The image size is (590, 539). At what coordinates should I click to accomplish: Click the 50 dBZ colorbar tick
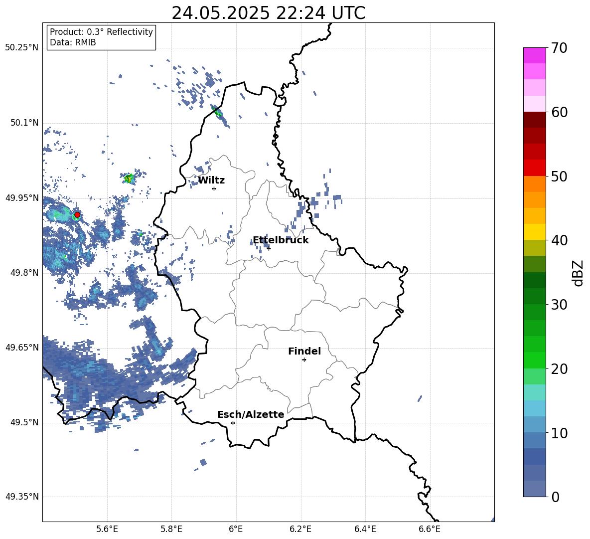[559, 176]
